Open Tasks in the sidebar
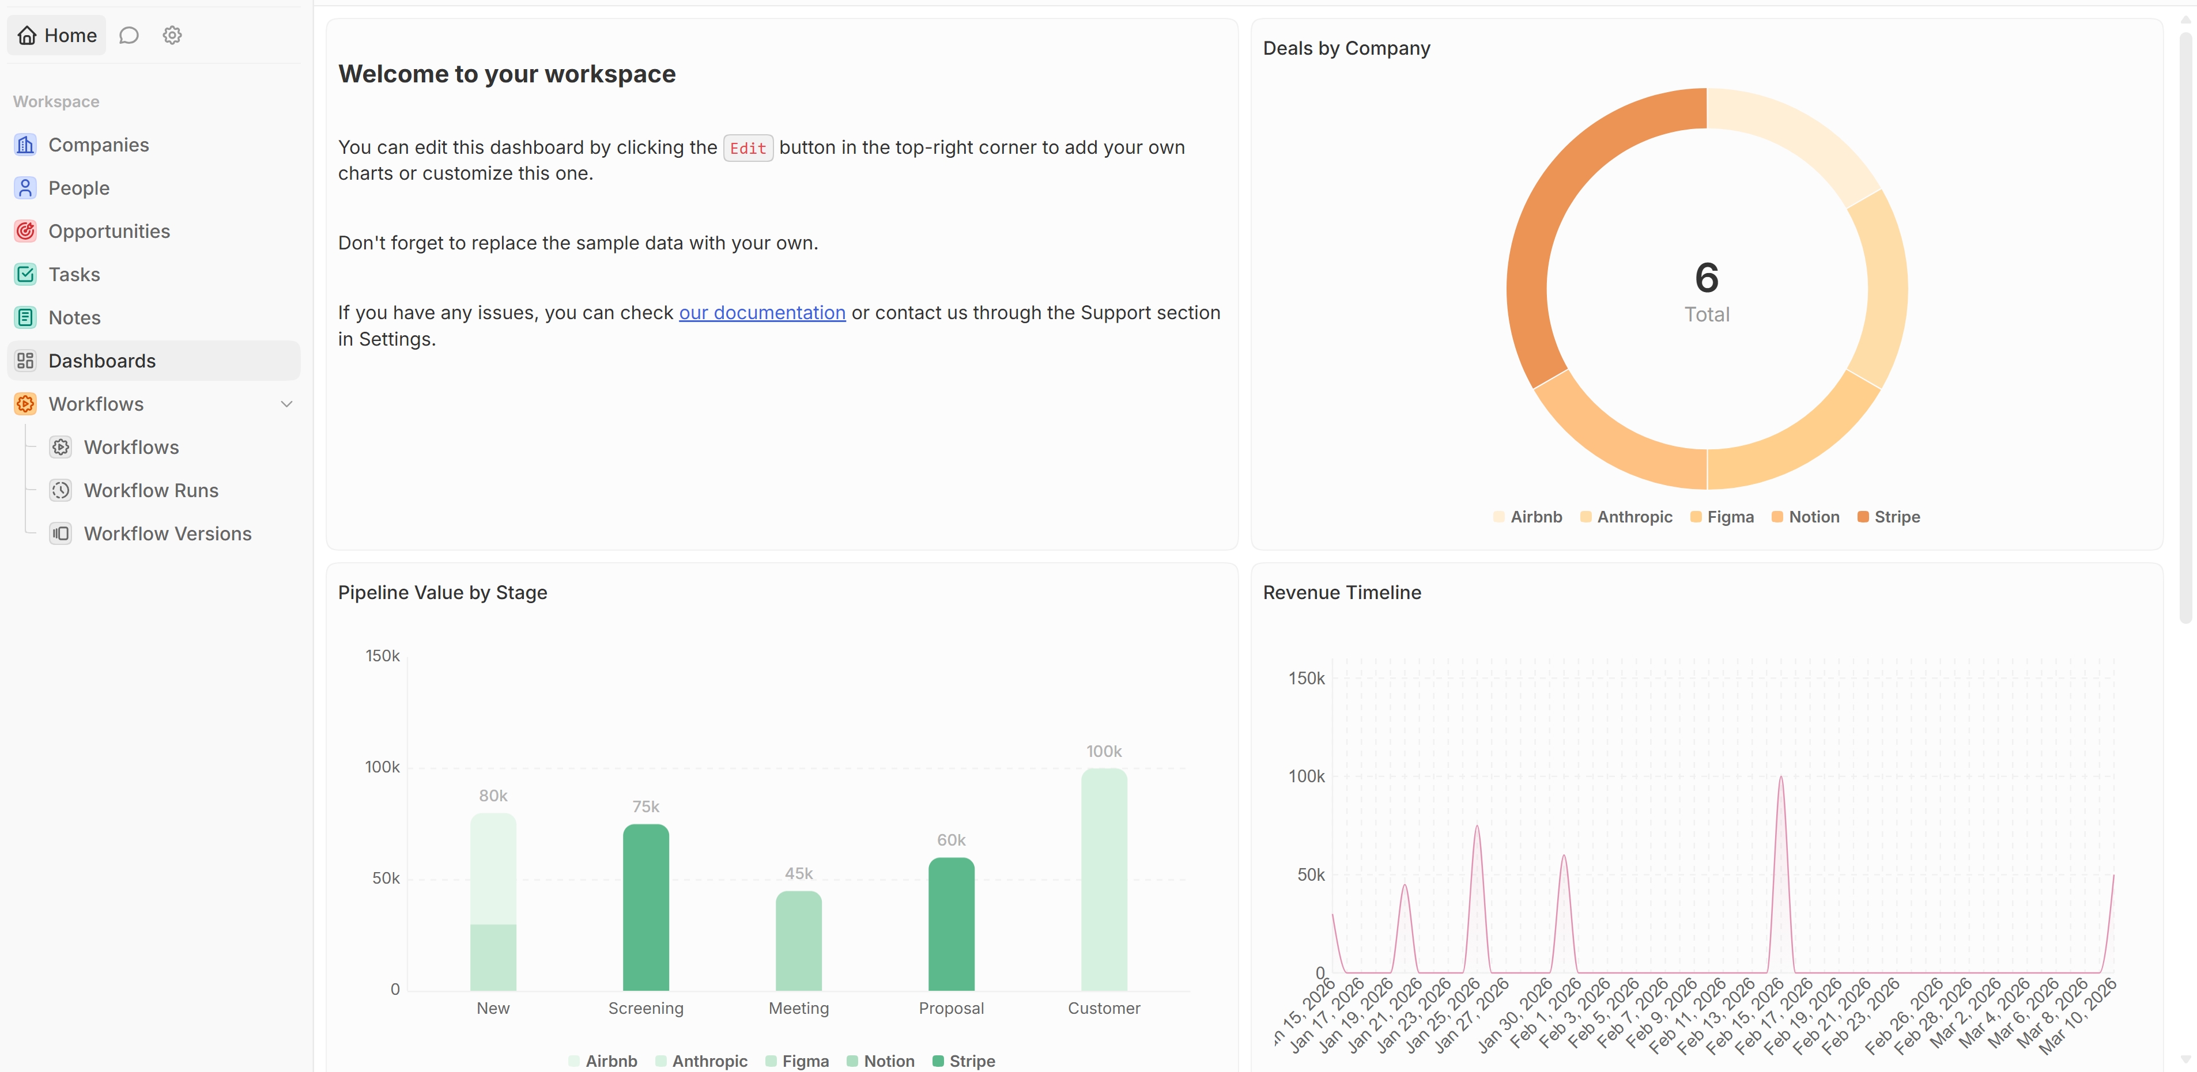 153,274
